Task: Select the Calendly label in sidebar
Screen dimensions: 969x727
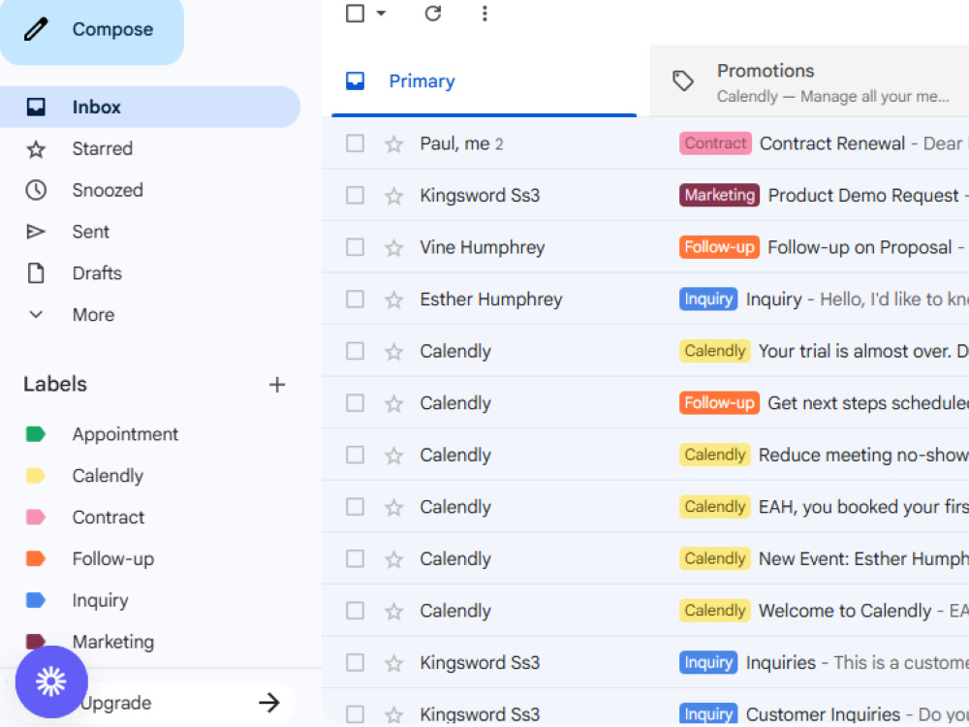Action: pyautogui.click(x=108, y=475)
